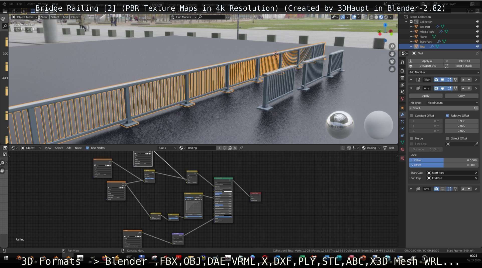The width and height of the screenshot is (482, 268).
Task: Click the zoom magnifier gizmo in viewport
Action: pos(392,46)
